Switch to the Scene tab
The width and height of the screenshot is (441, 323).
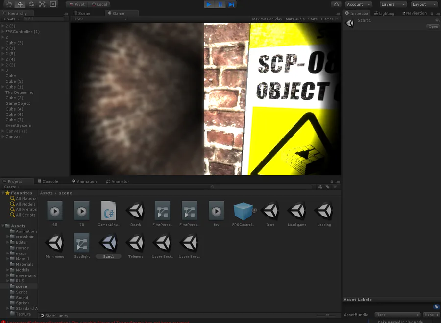click(x=81, y=13)
